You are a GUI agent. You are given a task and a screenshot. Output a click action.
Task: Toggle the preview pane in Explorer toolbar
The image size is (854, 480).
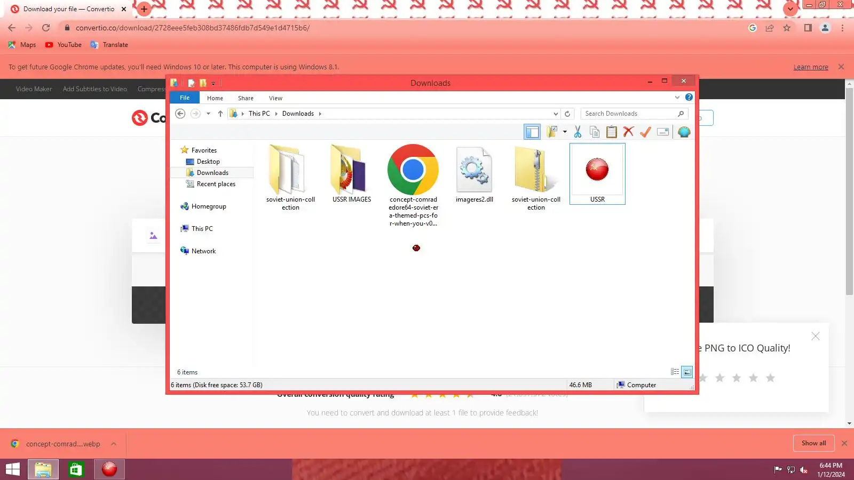tap(532, 132)
